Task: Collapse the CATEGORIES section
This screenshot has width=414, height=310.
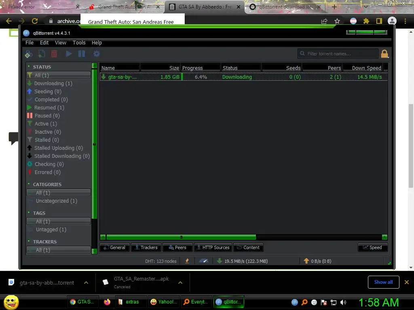Action: pyautogui.click(x=29, y=184)
